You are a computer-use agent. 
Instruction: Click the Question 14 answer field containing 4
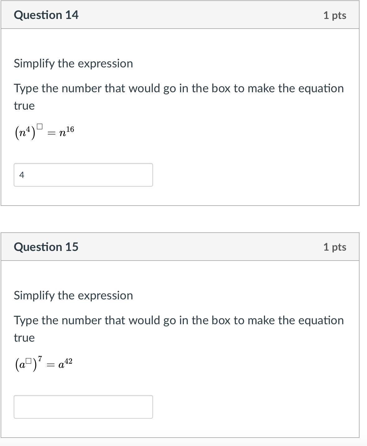[83, 175]
